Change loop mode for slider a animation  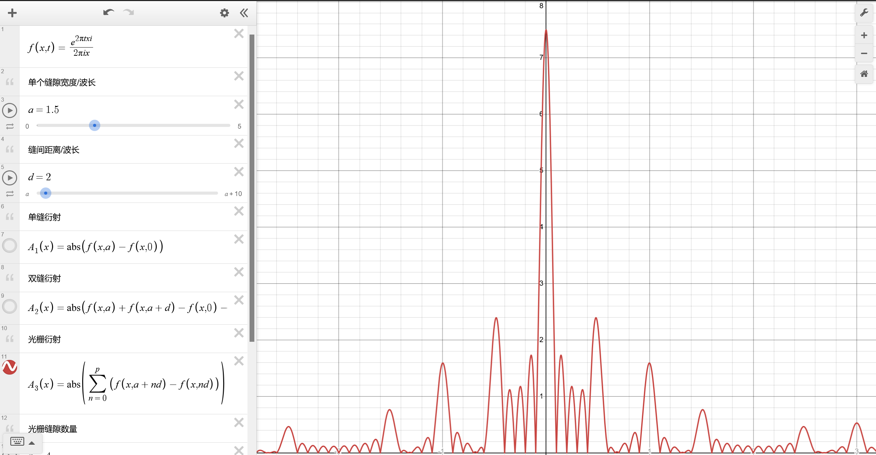[10, 126]
